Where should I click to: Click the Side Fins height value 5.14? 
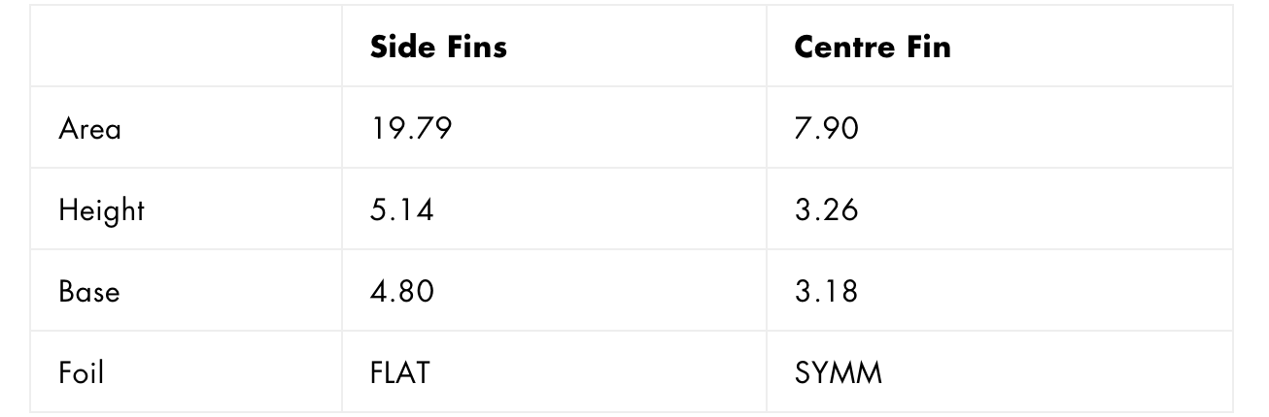pos(400,209)
